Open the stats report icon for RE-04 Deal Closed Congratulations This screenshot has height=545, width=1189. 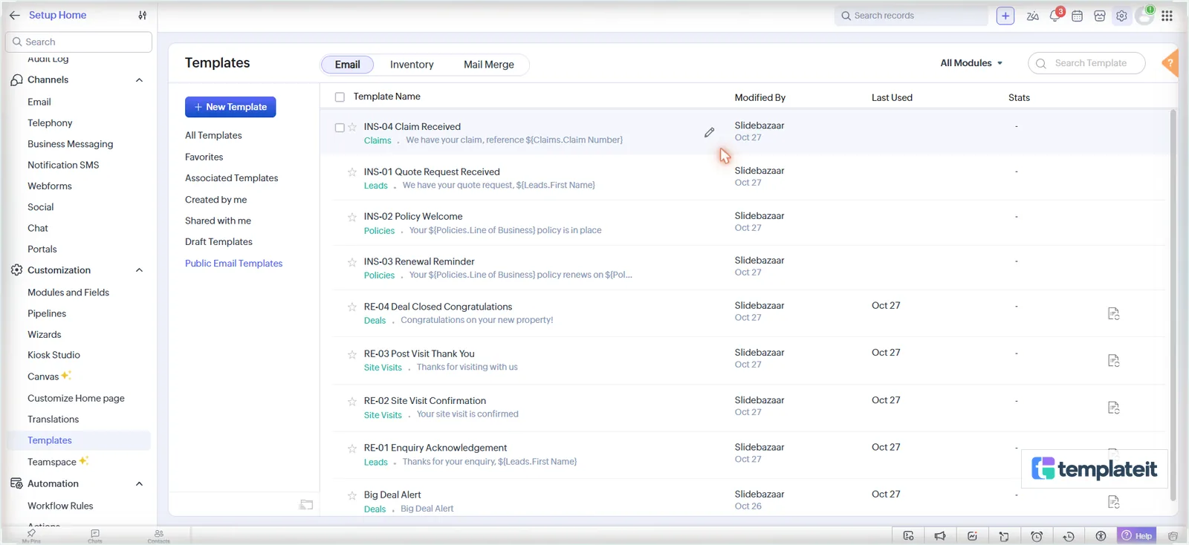tap(1113, 313)
